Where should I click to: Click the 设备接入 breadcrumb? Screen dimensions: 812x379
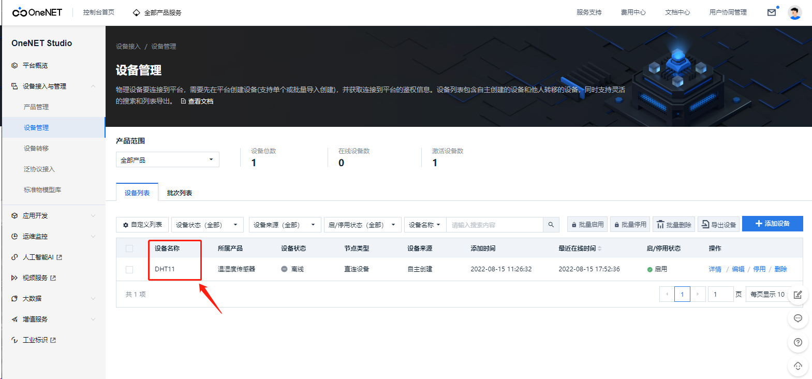[128, 47]
